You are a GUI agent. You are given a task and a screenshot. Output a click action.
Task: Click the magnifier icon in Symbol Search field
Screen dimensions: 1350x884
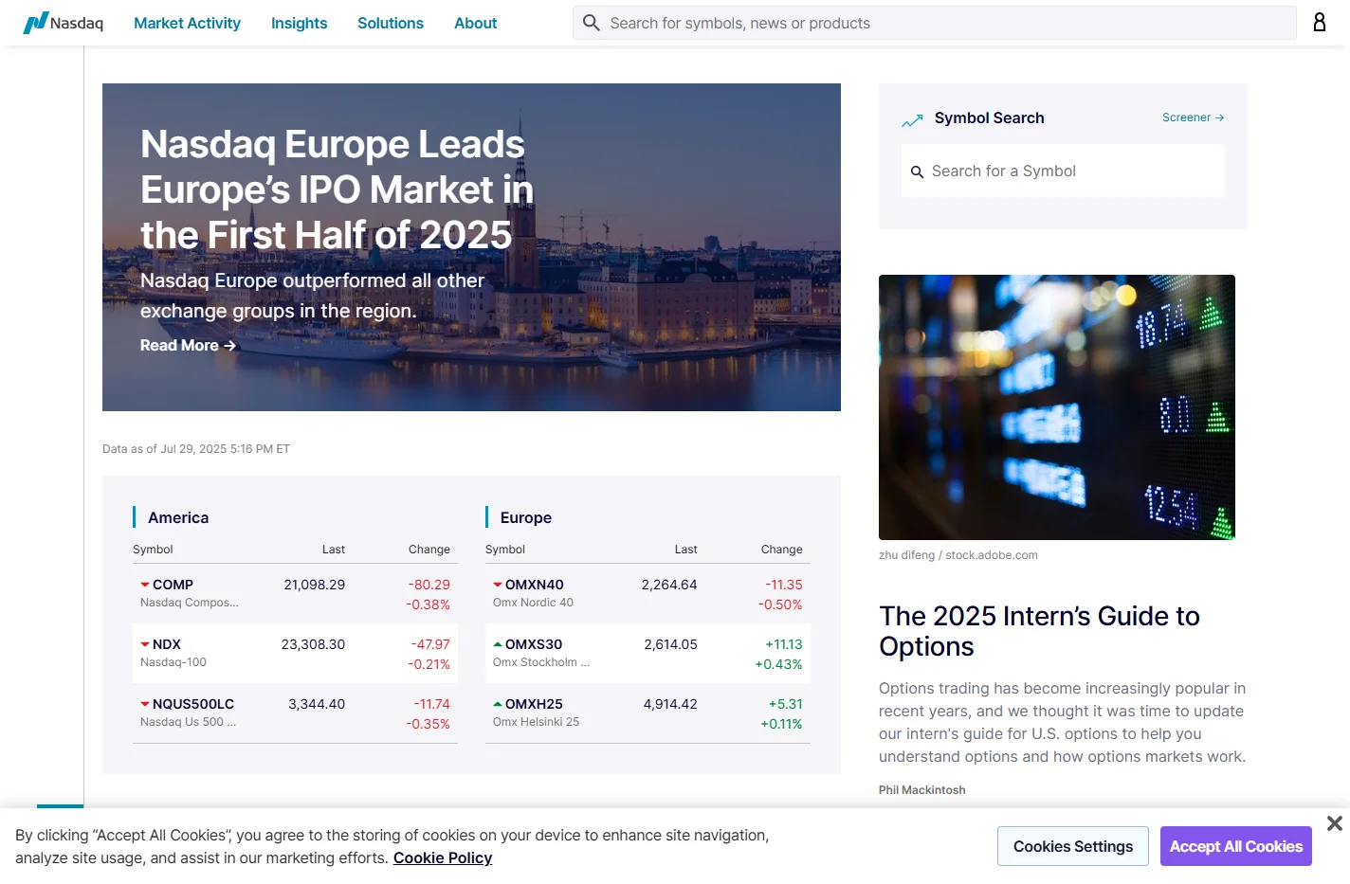pyautogui.click(x=917, y=171)
